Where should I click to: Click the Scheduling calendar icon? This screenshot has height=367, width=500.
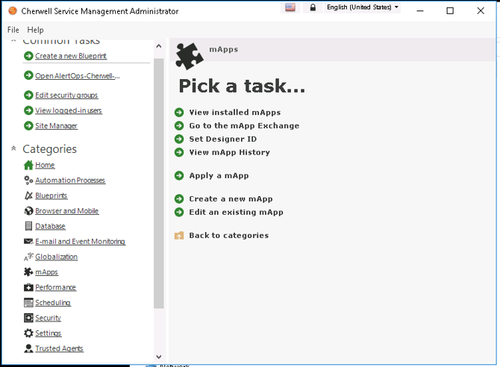[x=28, y=303]
